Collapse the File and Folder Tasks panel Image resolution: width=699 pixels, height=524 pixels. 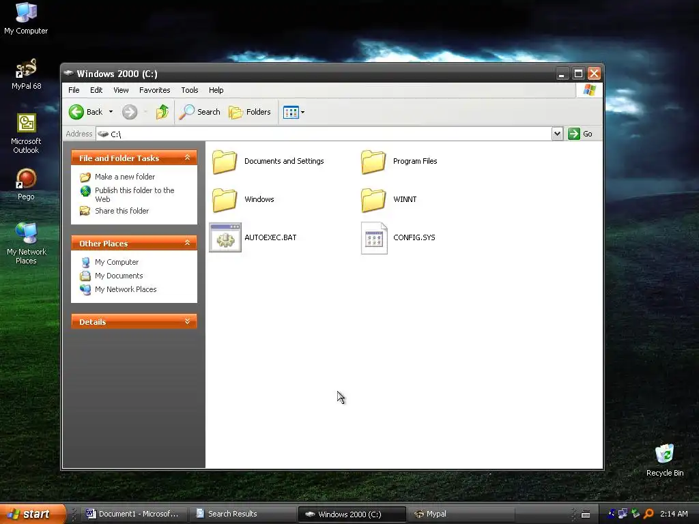point(187,158)
